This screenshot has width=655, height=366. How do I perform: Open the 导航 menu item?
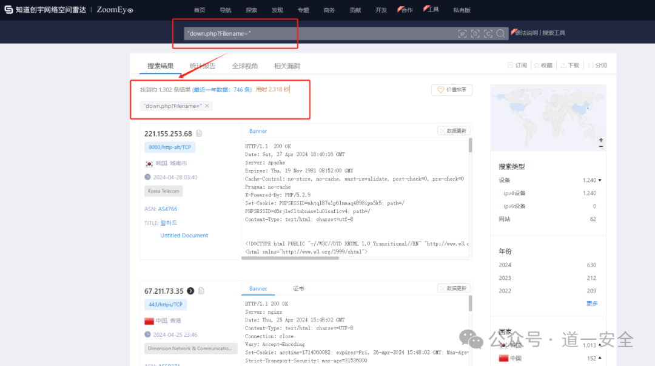tap(225, 10)
